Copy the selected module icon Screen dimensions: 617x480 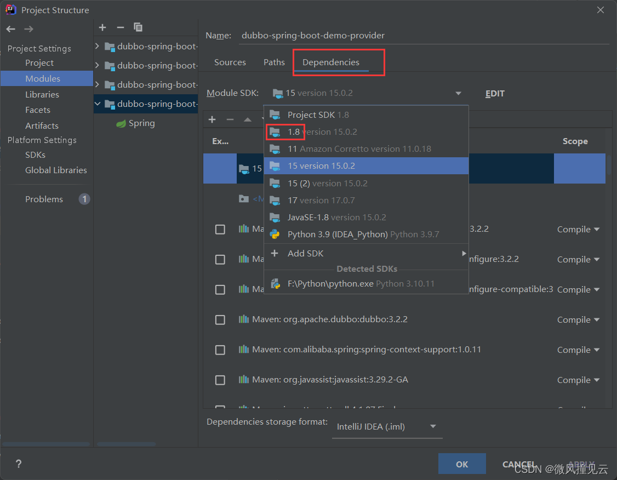[138, 27]
